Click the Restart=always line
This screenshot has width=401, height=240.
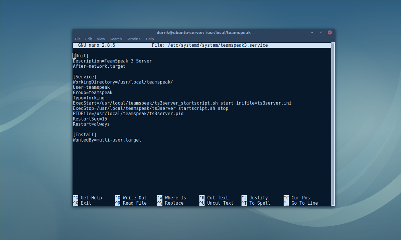click(91, 124)
